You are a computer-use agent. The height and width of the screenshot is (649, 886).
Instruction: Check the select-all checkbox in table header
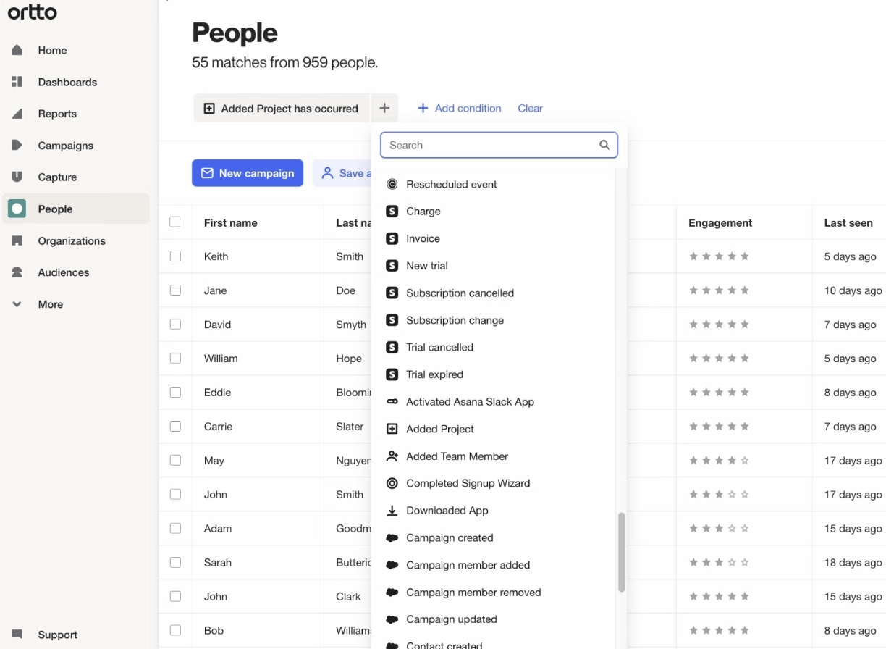click(175, 222)
